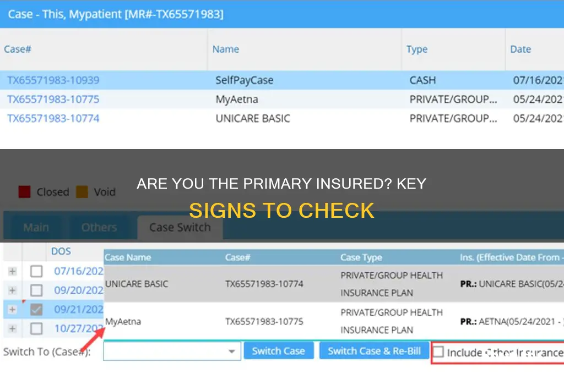This screenshot has width=564, height=374.
Task: Click Switch Case & Re-Bill button
Action: point(374,351)
